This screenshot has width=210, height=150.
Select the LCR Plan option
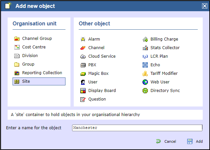pyautogui.click(x=159, y=56)
